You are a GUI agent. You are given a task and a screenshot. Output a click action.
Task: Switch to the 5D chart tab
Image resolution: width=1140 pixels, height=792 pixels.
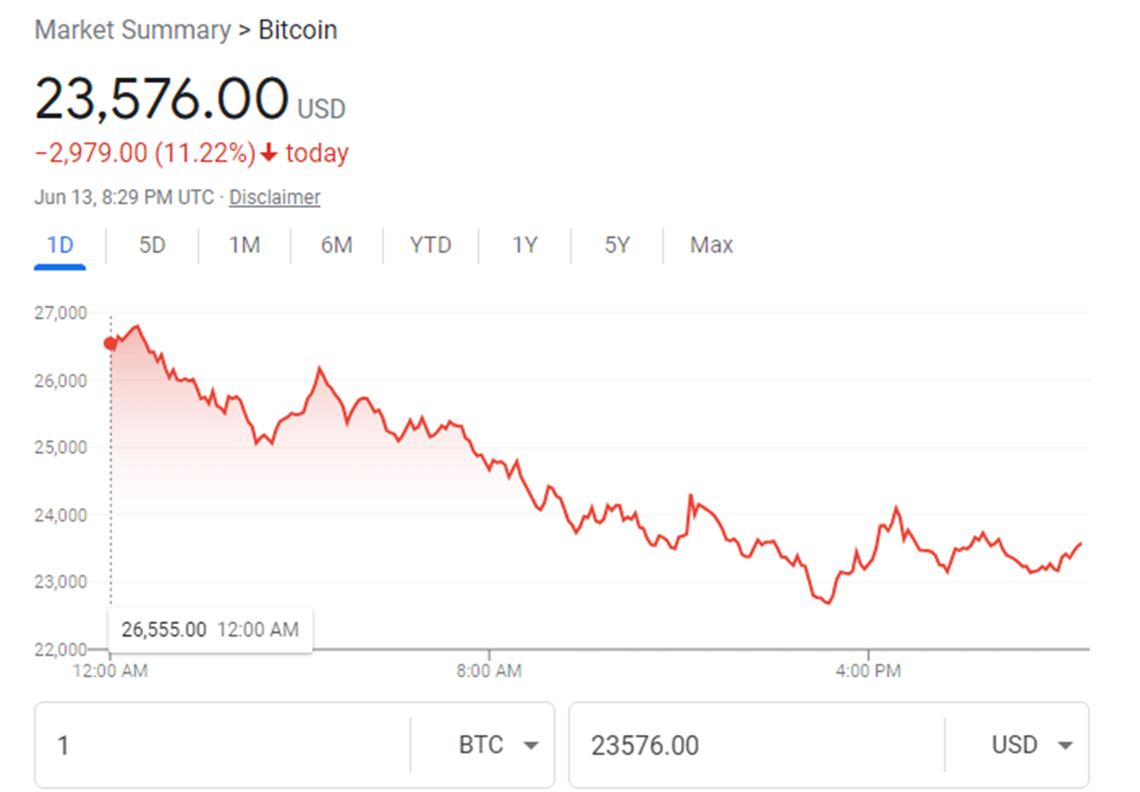pos(153,245)
